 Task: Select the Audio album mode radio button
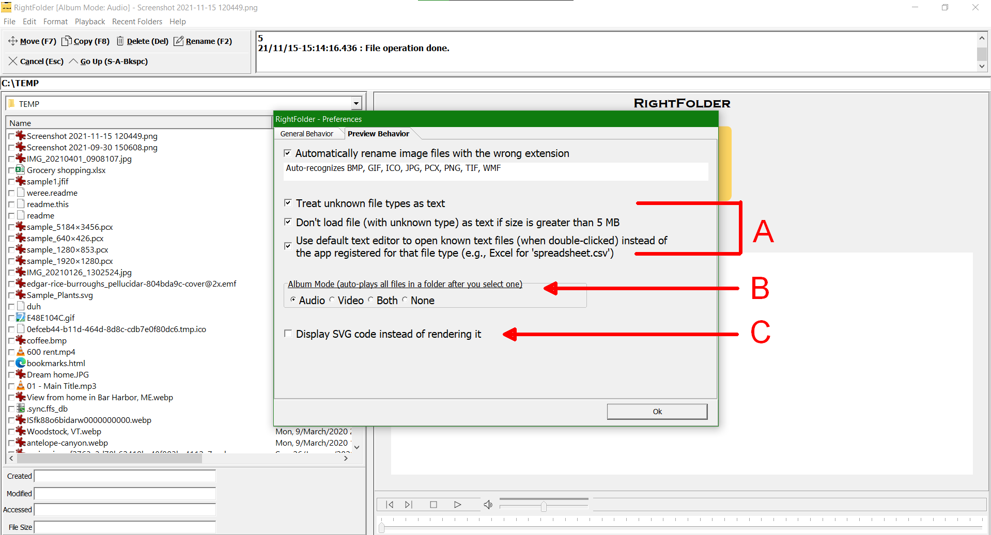[x=293, y=300]
